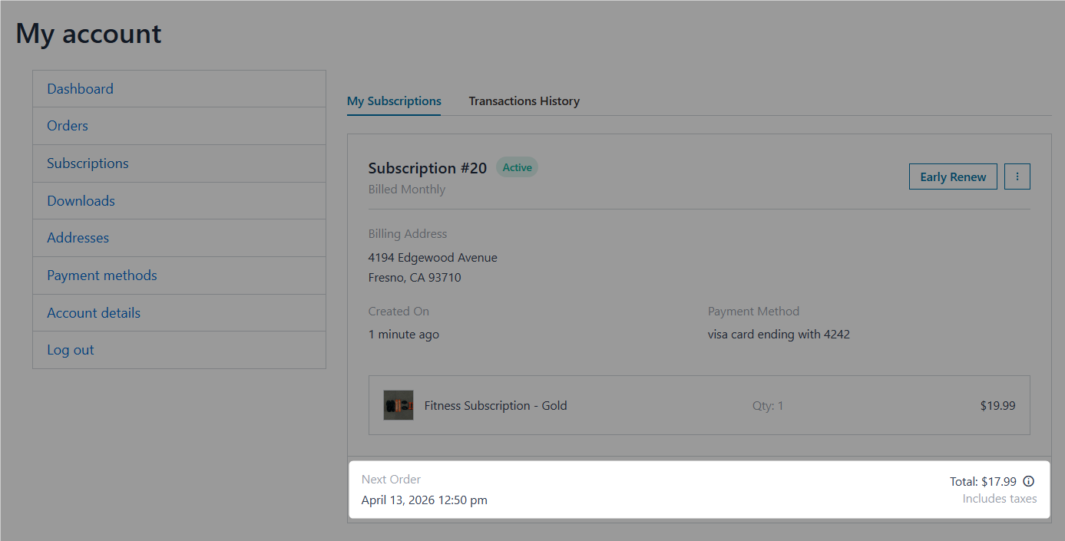The height and width of the screenshot is (541, 1065).
Task: Open the Addresses page
Action: [78, 237]
